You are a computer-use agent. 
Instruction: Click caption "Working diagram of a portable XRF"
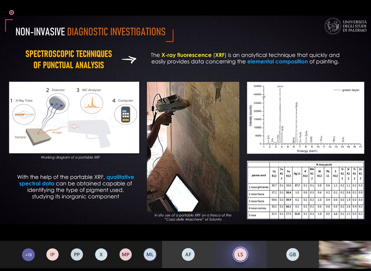click(x=70, y=158)
